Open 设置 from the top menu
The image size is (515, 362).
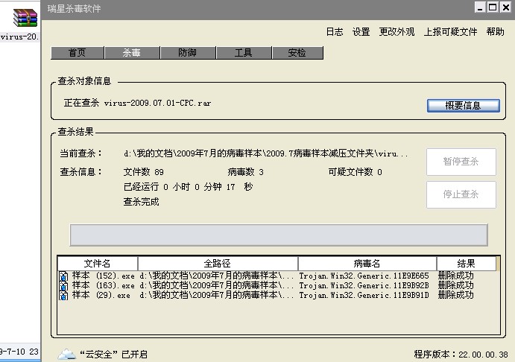coord(361,32)
